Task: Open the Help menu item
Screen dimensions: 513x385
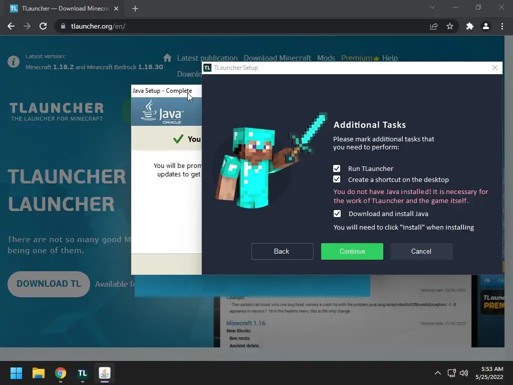Action: 390,58
